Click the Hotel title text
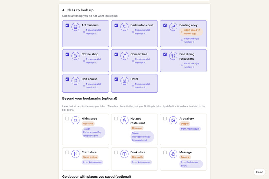This screenshot has height=179, width=269. tap(134, 79)
